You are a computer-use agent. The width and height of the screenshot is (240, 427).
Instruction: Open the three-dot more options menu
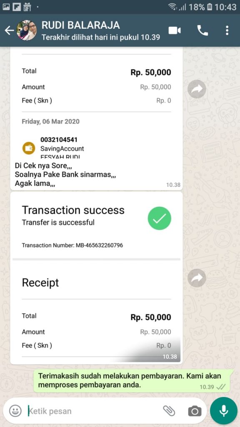[227, 30]
